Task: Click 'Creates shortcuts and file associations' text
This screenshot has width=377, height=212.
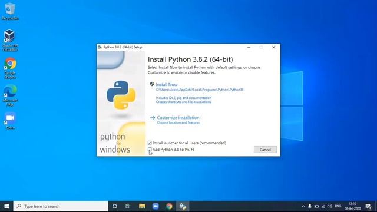Action: pyautogui.click(x=183, y=102)
